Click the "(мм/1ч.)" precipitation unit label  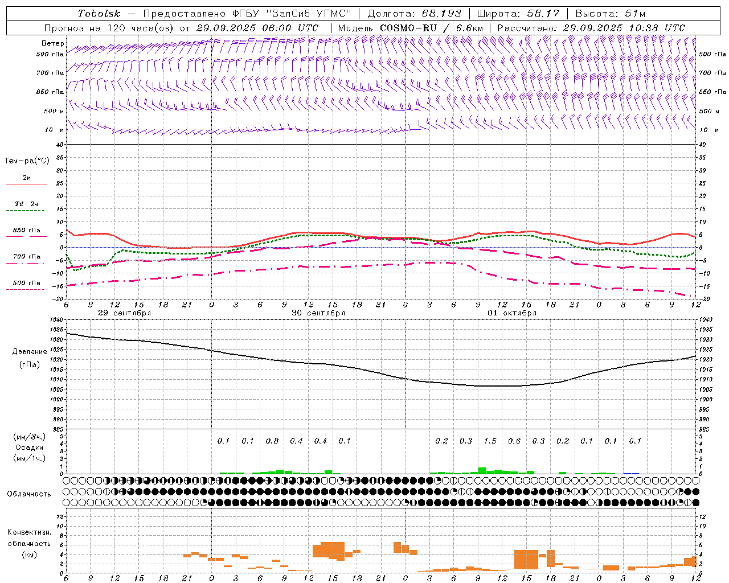29,458
